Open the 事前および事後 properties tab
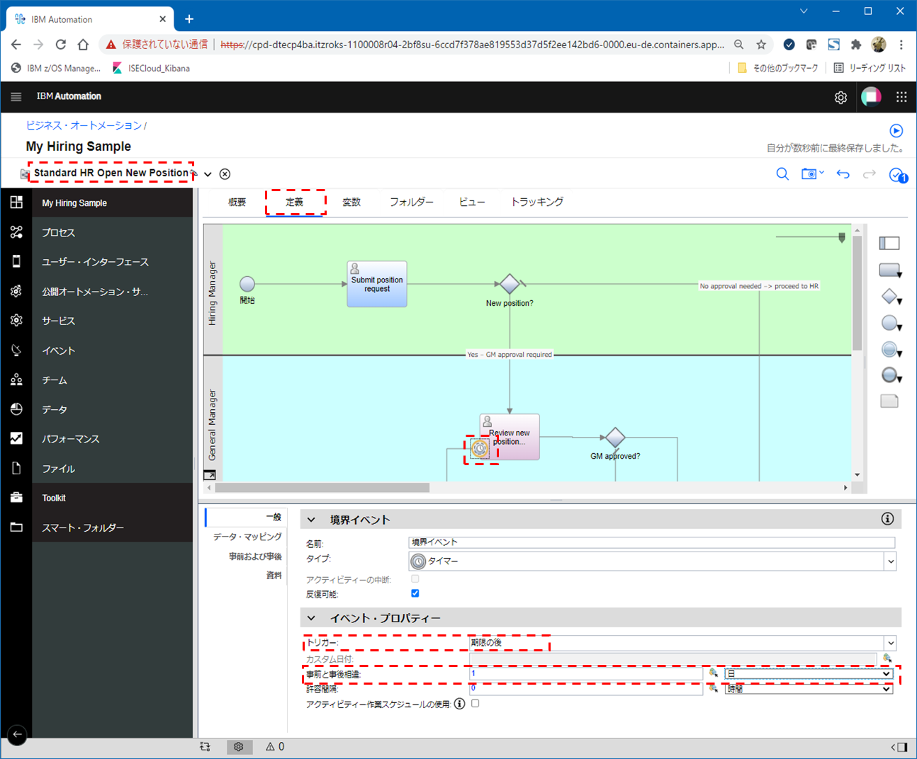The height and width of the screenshot is (759, 917). click(255, 557)
